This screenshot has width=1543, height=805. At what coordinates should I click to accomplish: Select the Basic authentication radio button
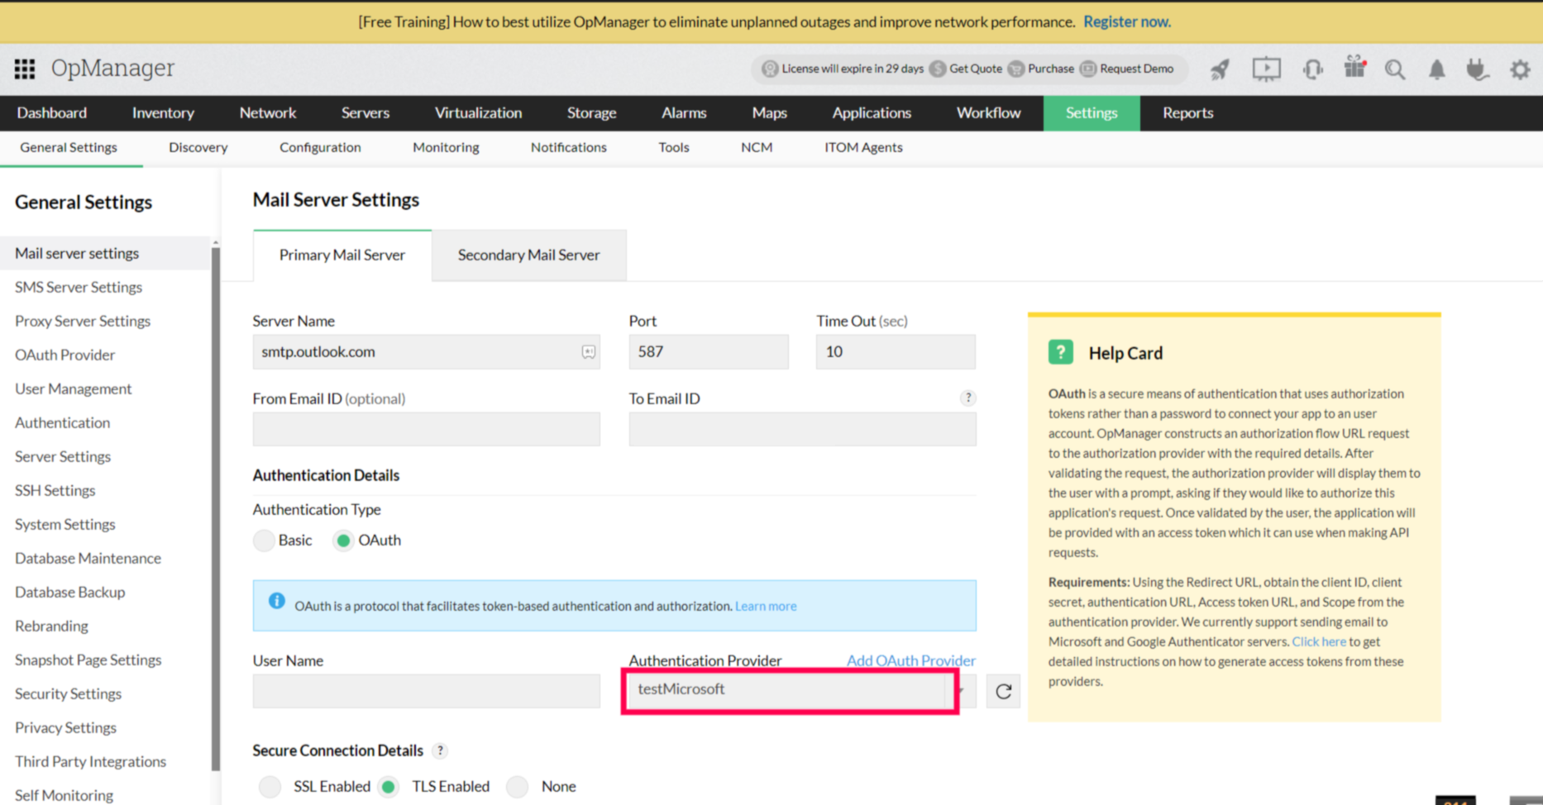264,541
